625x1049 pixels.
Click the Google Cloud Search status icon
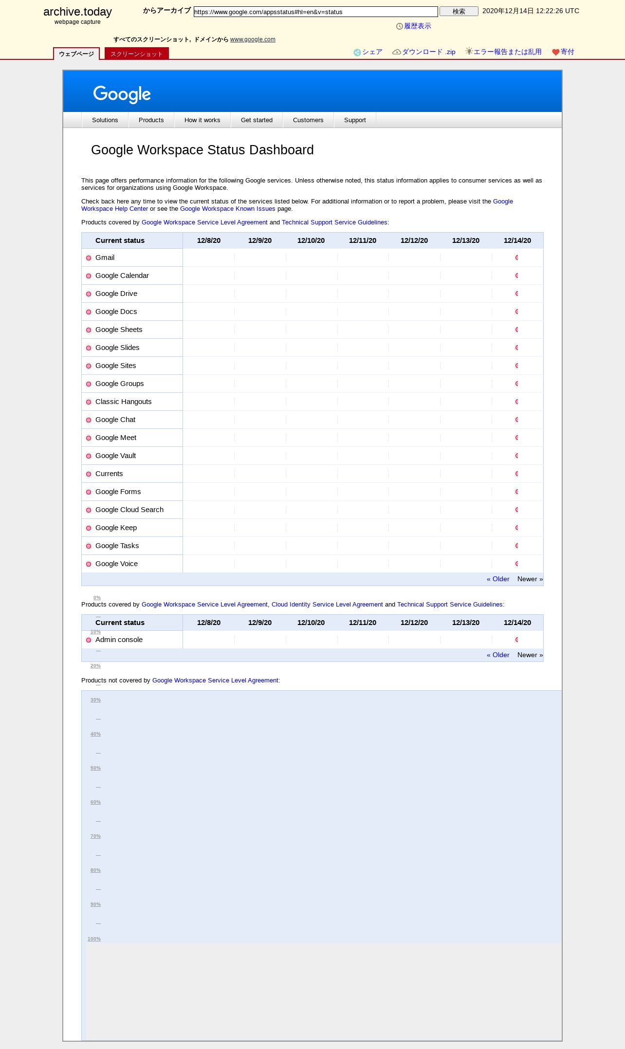coord(89,510)
